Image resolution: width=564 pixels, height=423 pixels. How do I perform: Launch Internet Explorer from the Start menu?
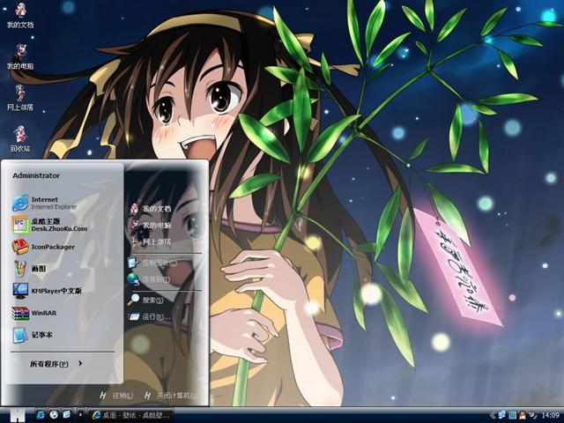point(44,203)
